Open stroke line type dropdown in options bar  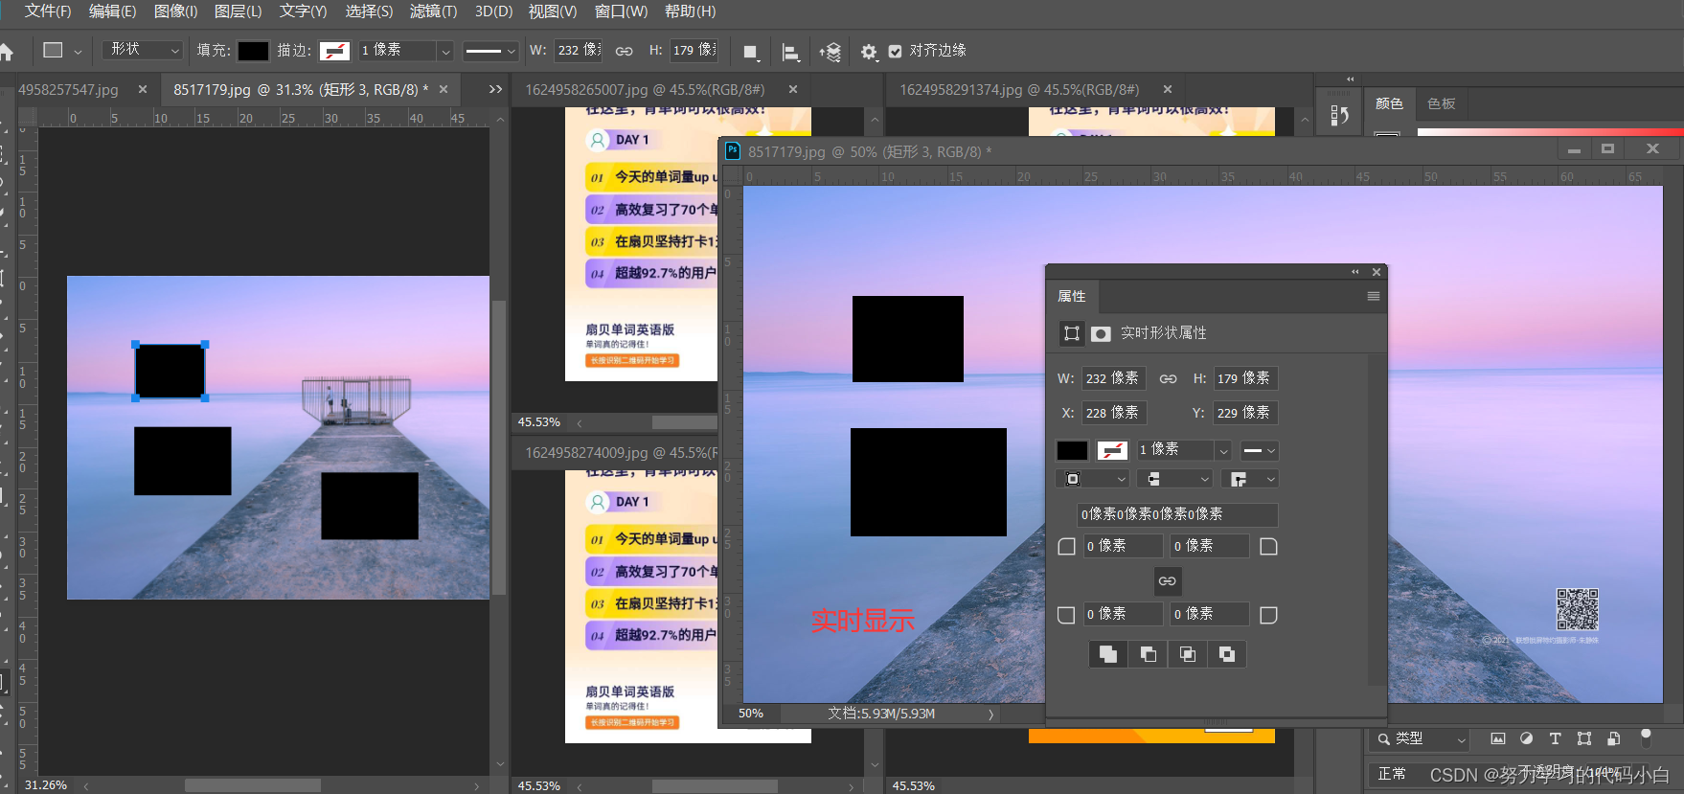(x=490, y=51)
